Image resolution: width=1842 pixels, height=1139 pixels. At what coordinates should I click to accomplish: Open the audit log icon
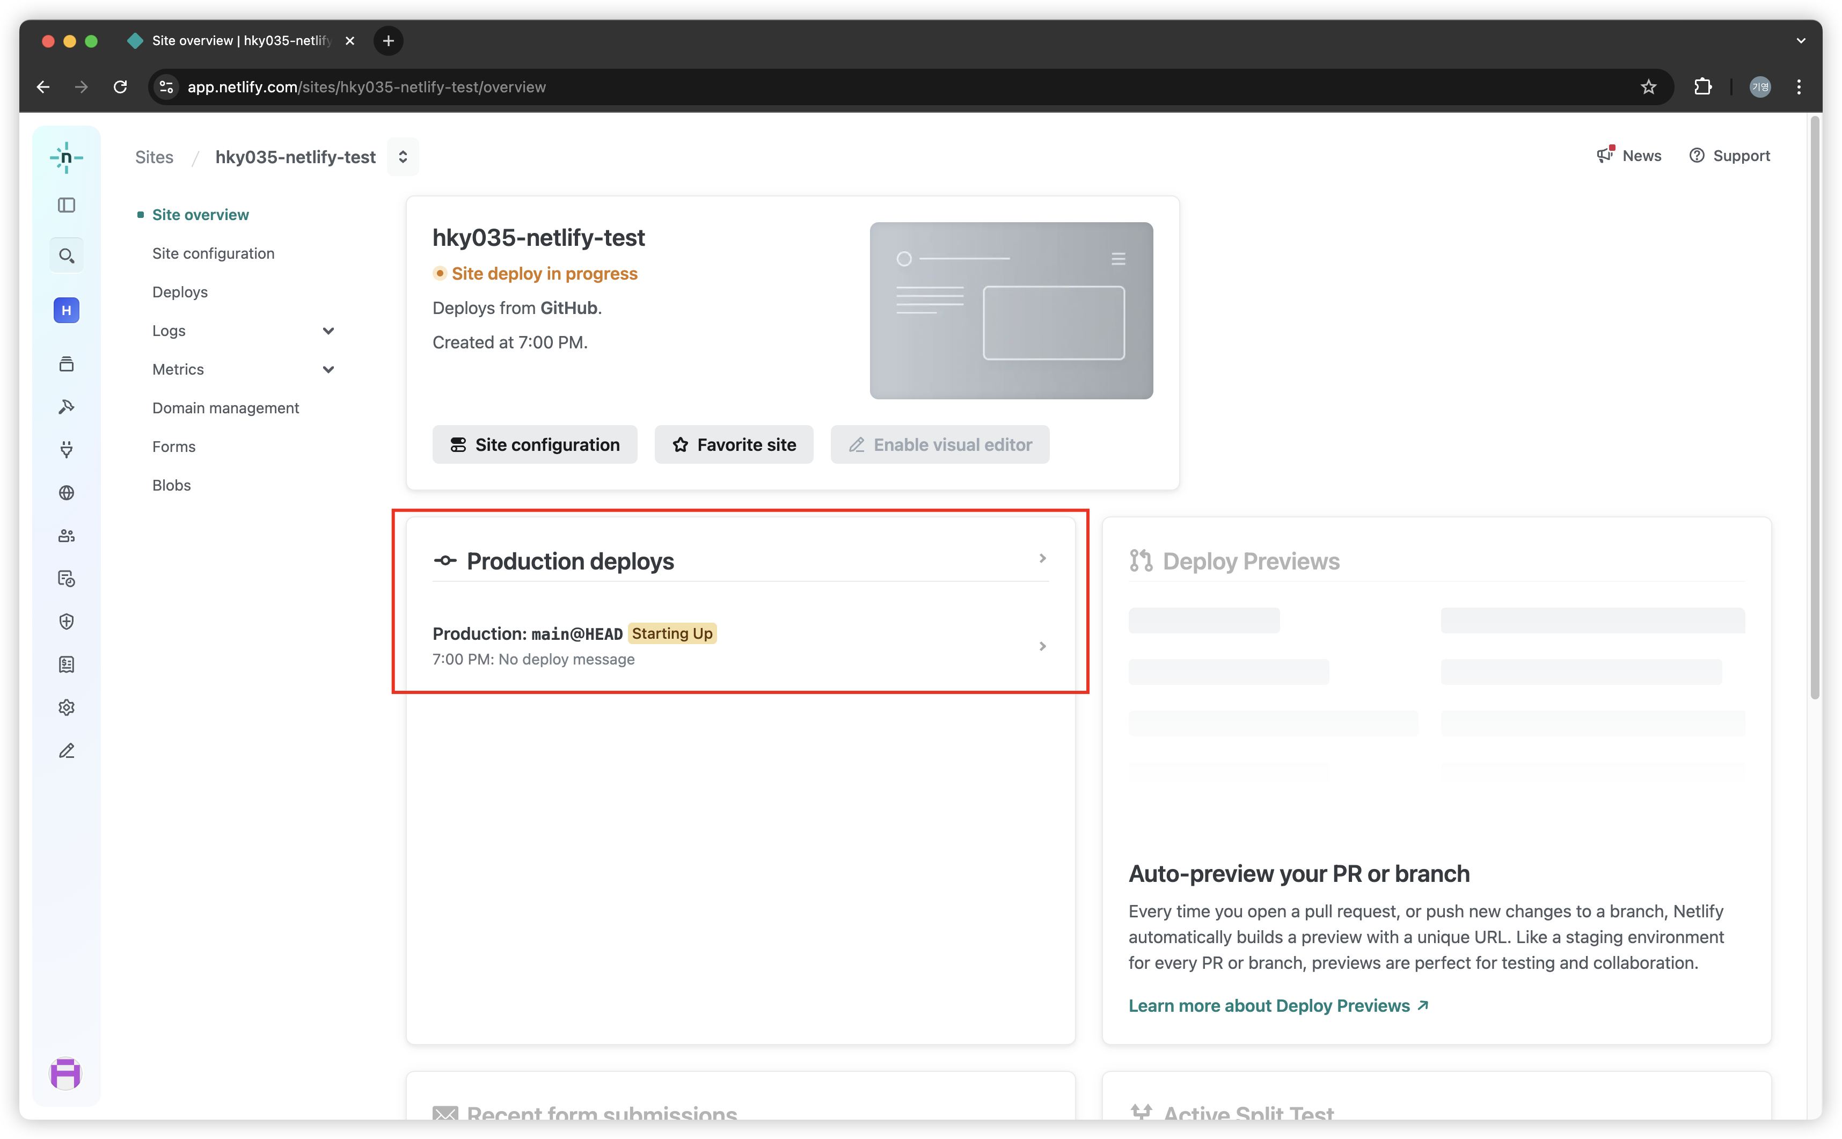click(x=66, y=579)
